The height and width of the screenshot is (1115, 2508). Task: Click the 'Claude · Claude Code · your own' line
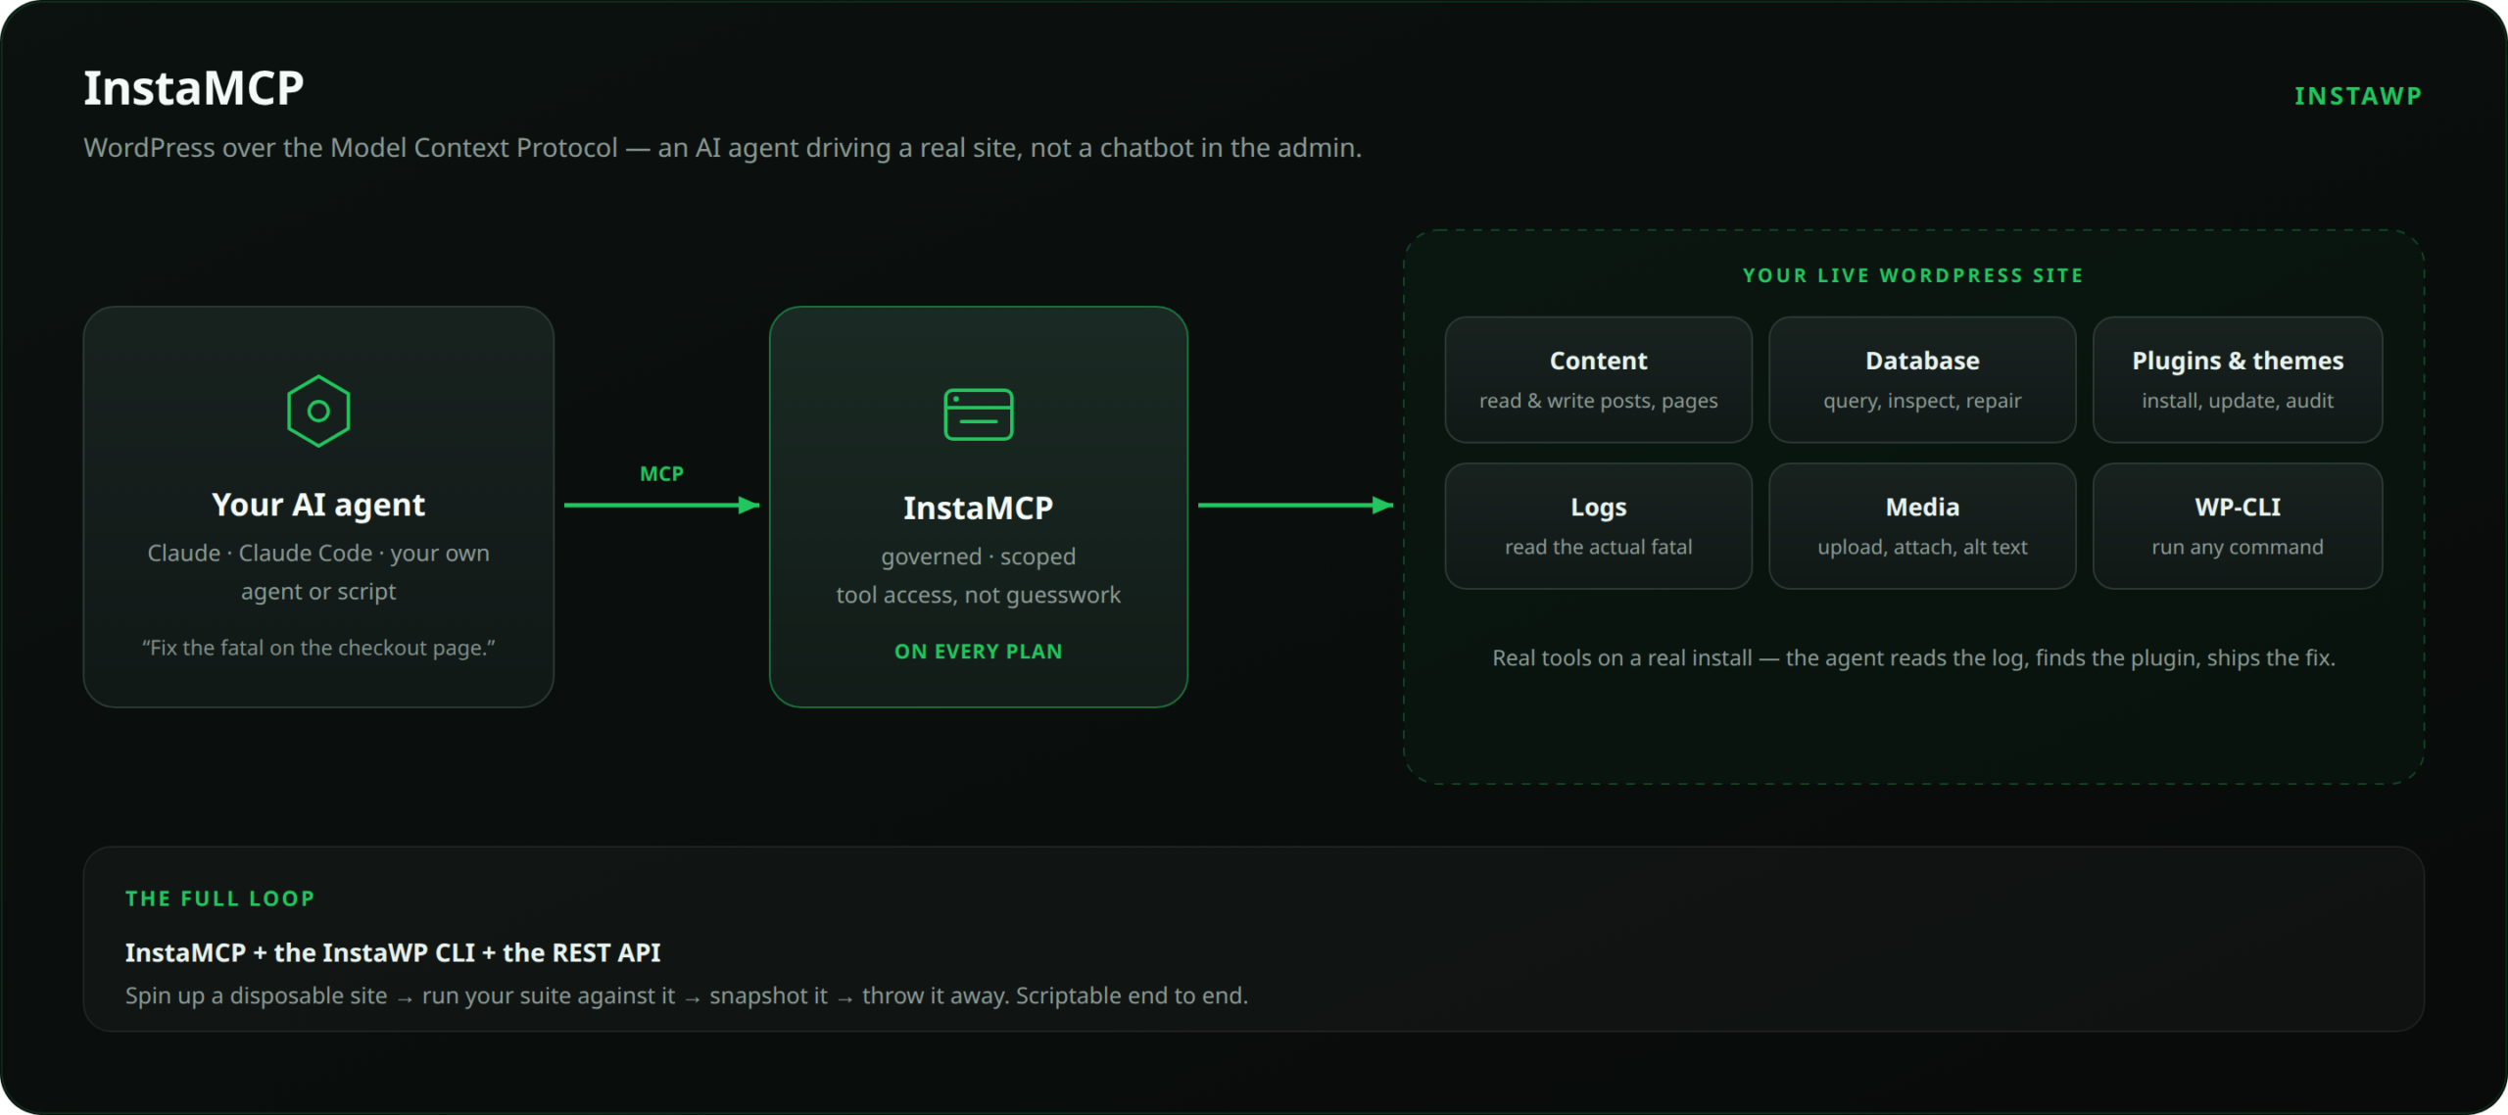click(x=318, y=553)
